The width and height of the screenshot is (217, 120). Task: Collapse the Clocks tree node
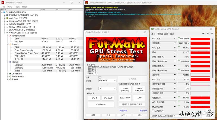[x=7, y=62]
